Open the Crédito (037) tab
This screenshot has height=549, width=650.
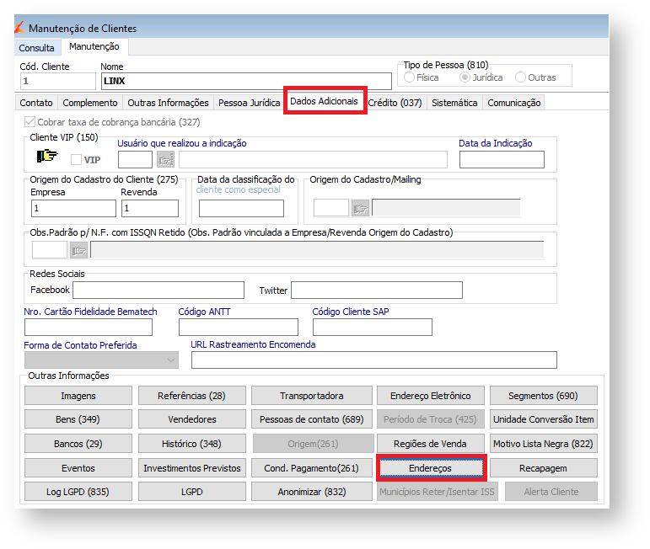[x=395, y=103]
